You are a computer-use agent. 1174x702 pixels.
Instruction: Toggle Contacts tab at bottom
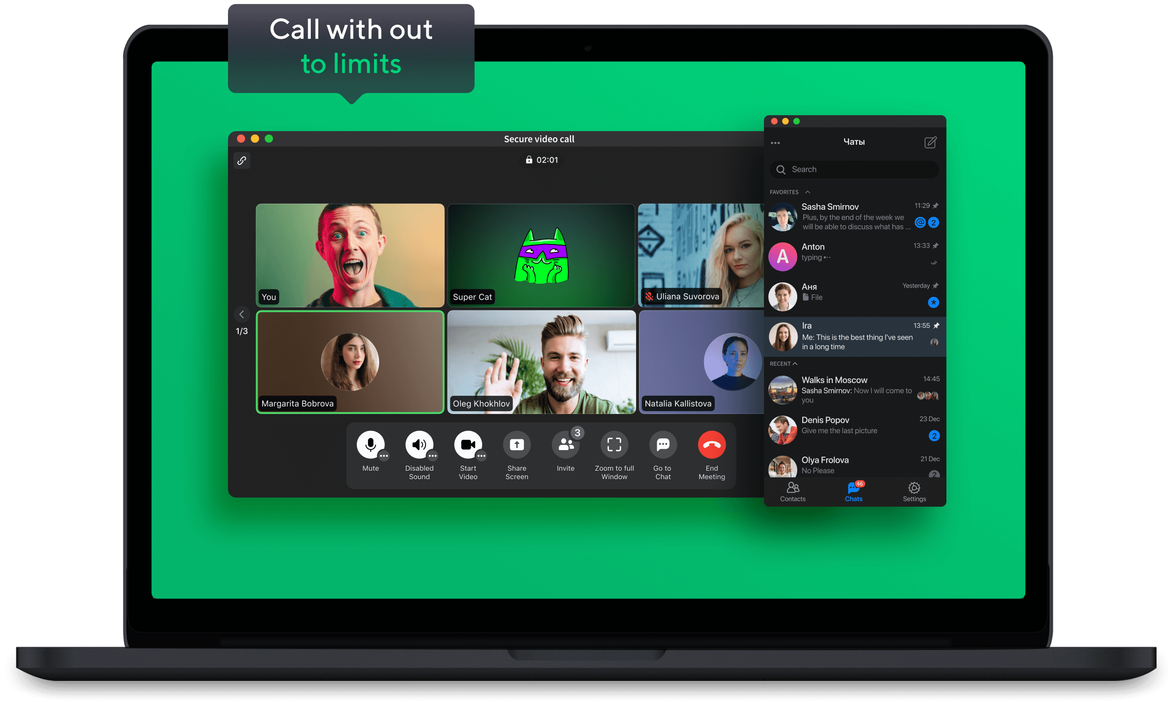click(x=793, y=493)
